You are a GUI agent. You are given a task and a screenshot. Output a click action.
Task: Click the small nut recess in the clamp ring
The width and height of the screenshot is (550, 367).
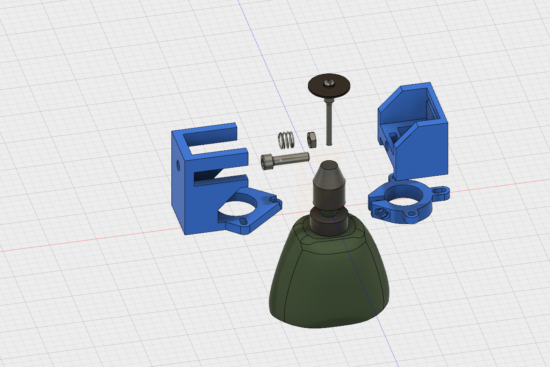point(380,212)
